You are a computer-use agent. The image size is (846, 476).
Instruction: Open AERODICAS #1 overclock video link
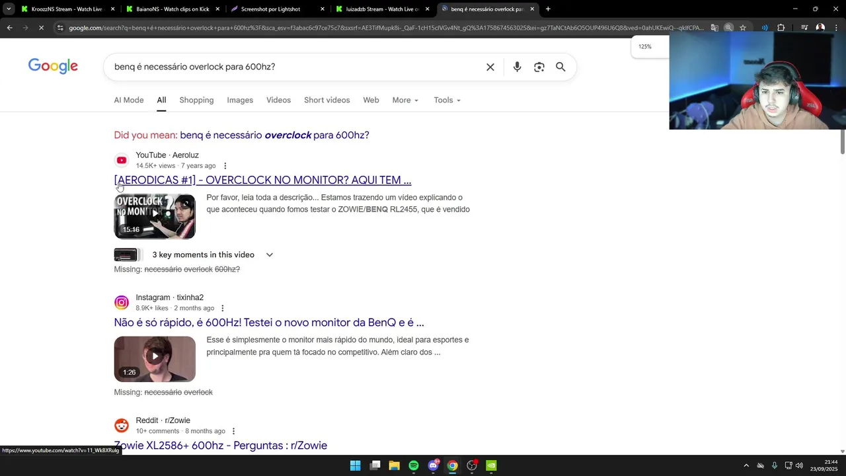(x=262, y=180)
